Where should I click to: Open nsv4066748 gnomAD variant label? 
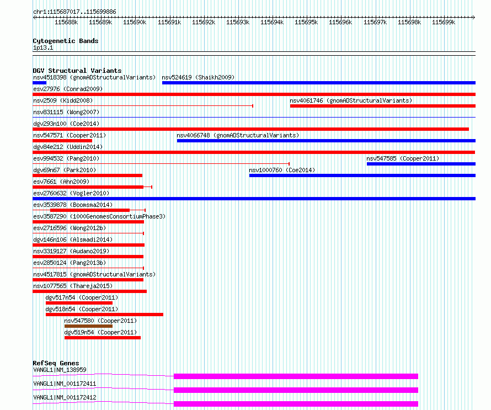pos(238,135)
